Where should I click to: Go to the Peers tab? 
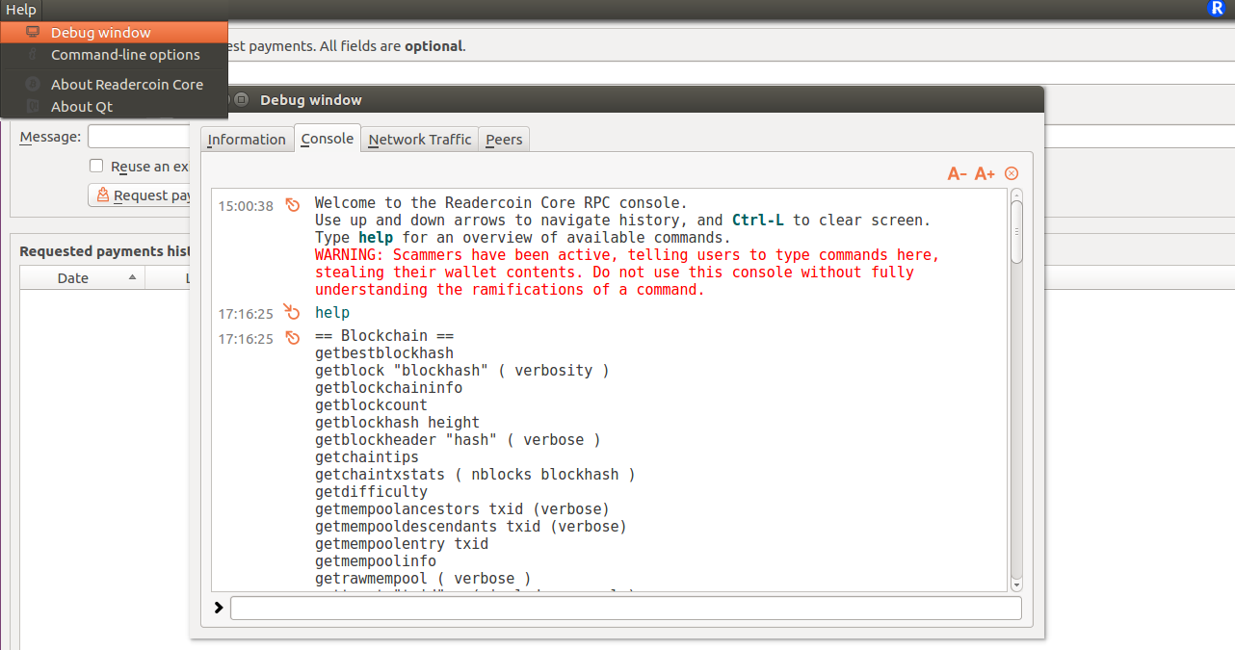click(504, 140)
